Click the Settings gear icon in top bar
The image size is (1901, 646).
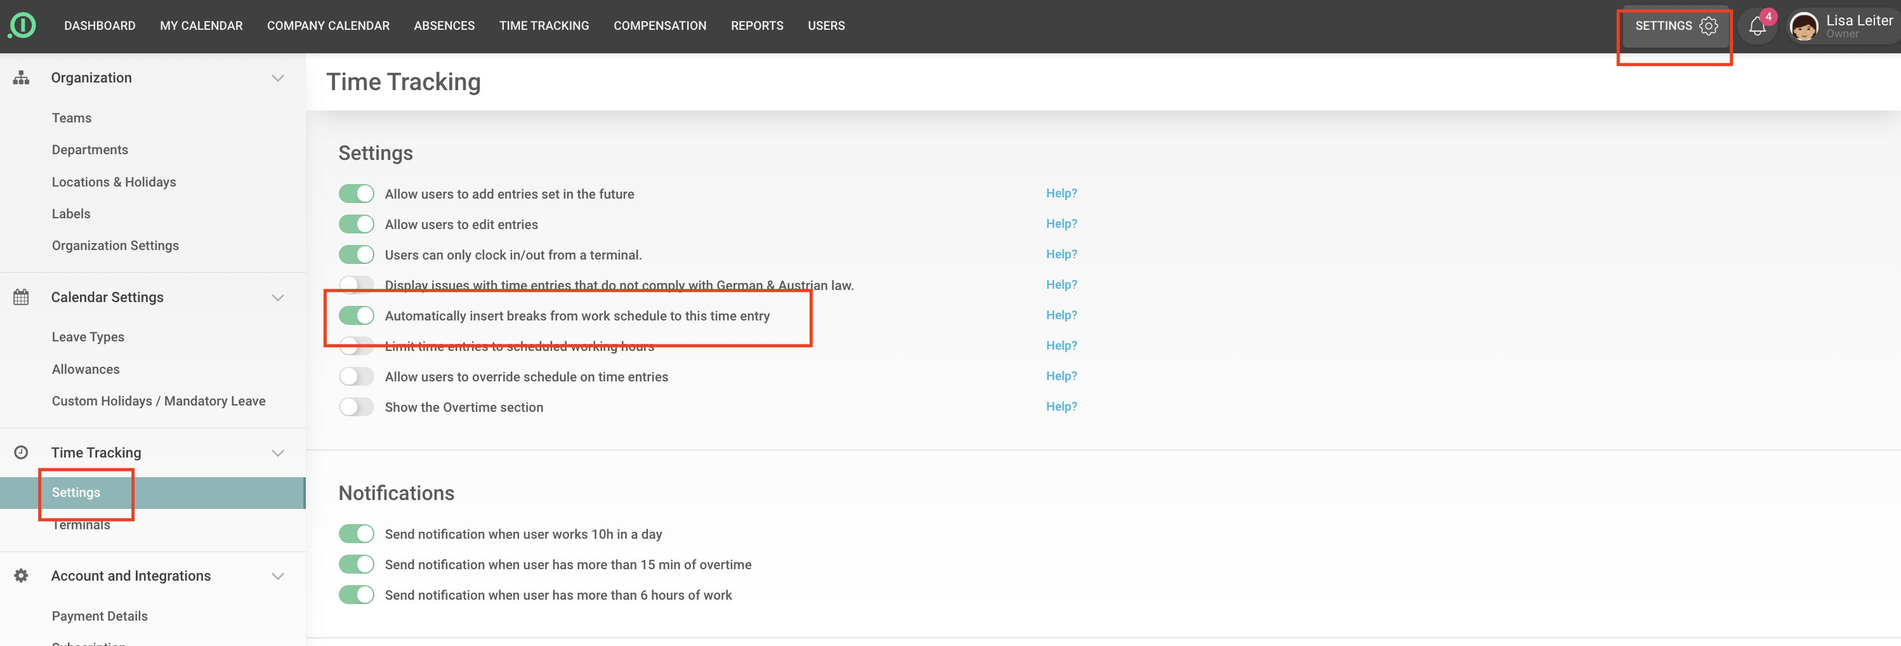(x=1708, y=26)
